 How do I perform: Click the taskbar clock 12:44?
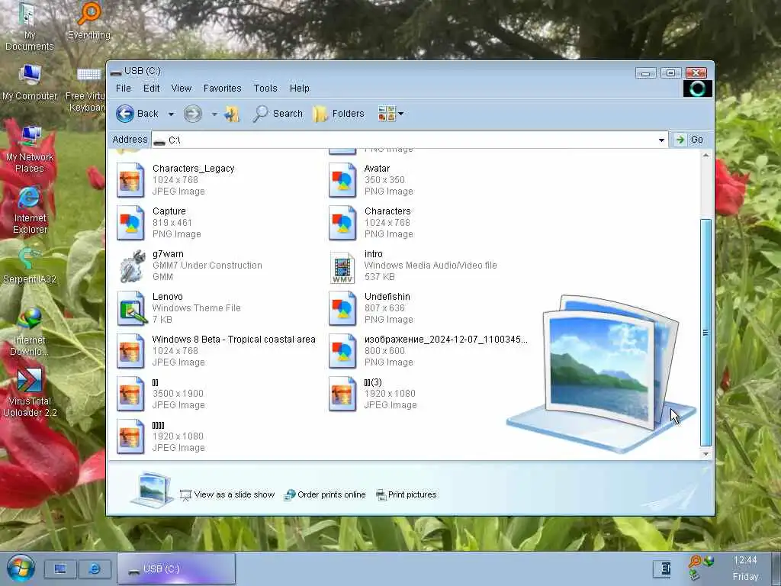pyautogui.click(x=745, y=561)
